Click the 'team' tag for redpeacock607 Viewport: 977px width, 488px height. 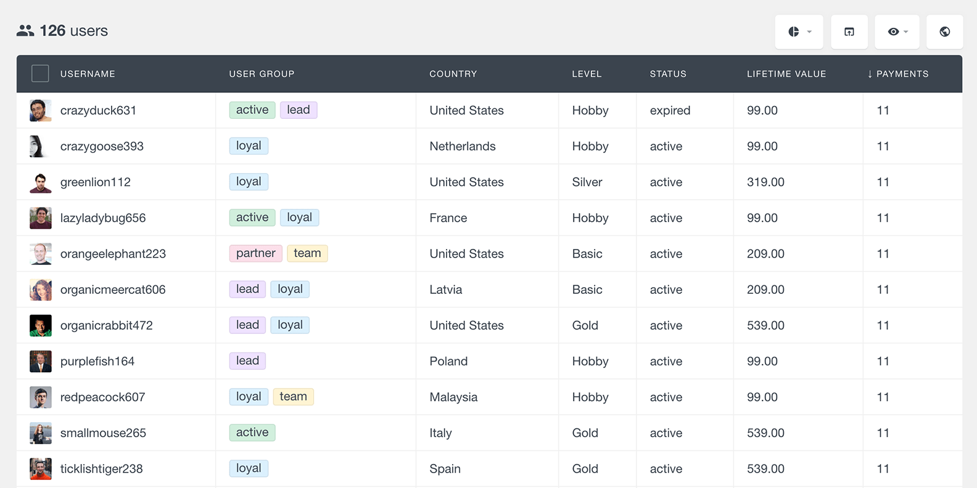coord(293,396)
